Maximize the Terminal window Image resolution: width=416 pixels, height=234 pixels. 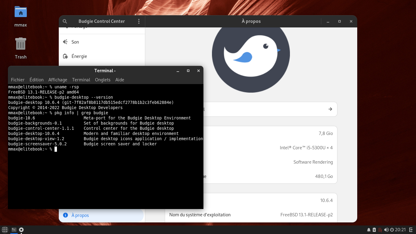tap(188, 71)
